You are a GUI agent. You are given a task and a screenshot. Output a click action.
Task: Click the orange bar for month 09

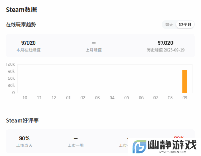(x=185, y=81)
